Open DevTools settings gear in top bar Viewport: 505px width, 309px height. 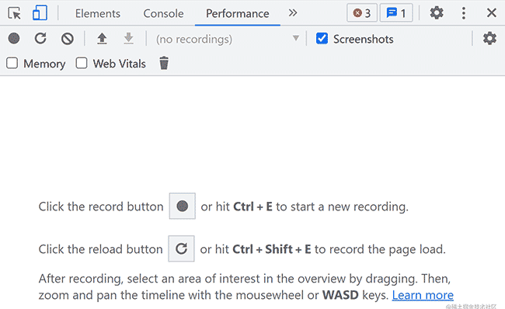point(437,13)
